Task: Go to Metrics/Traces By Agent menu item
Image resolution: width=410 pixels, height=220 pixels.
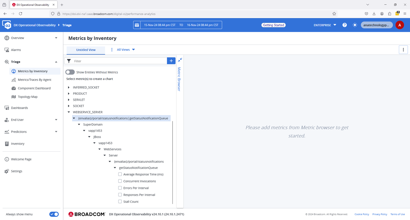Action: click(34, 80)
